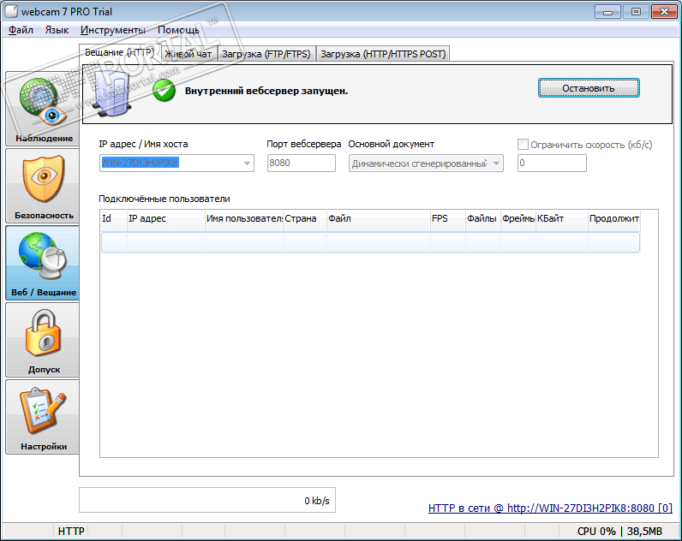Click the speed limit value field

[x=552, y=163]
